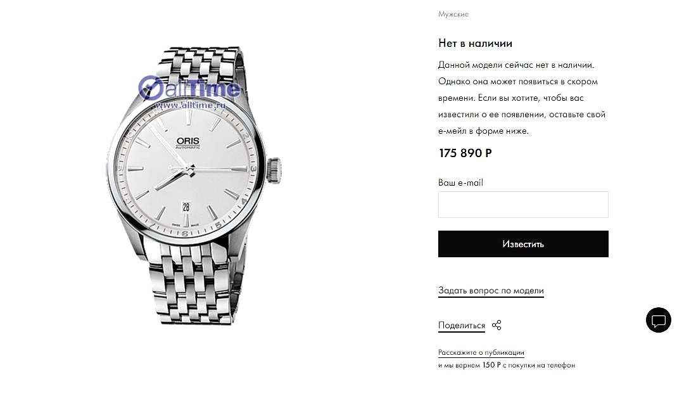Click the Ваш e-mail field label
The image size is (677, 396).
pos(460,182)
